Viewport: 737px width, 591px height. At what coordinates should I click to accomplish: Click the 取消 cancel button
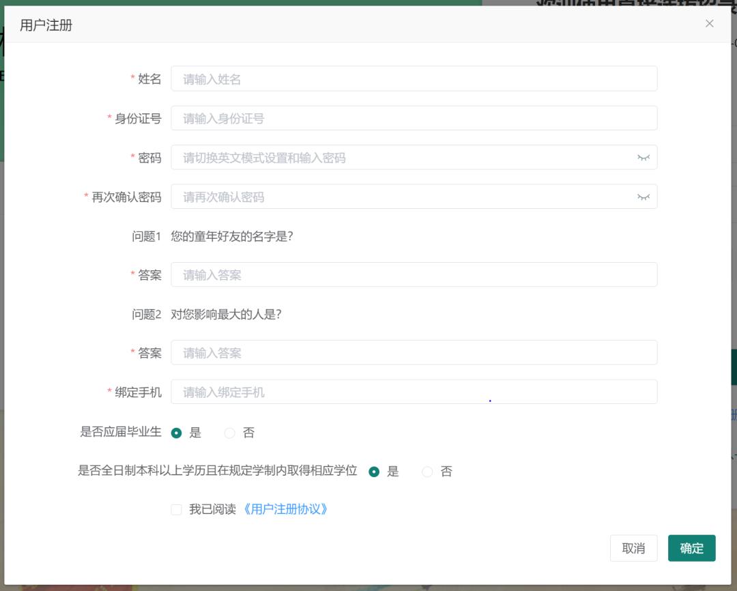(633, 548)
